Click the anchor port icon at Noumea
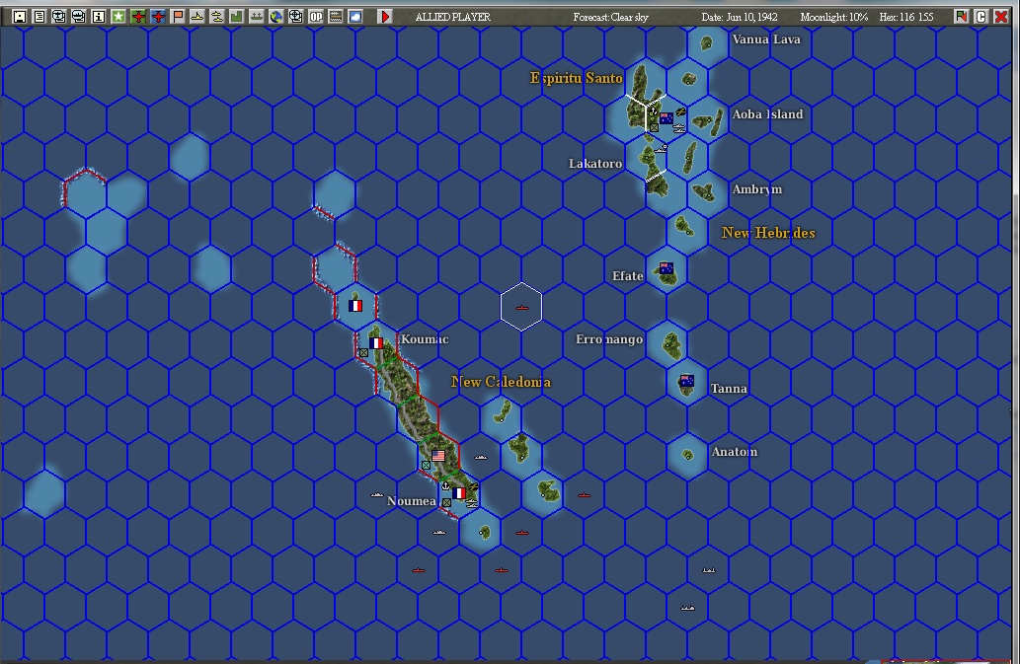The width and height of the screenshot is (1020, 664). click(x=445, y=485)
